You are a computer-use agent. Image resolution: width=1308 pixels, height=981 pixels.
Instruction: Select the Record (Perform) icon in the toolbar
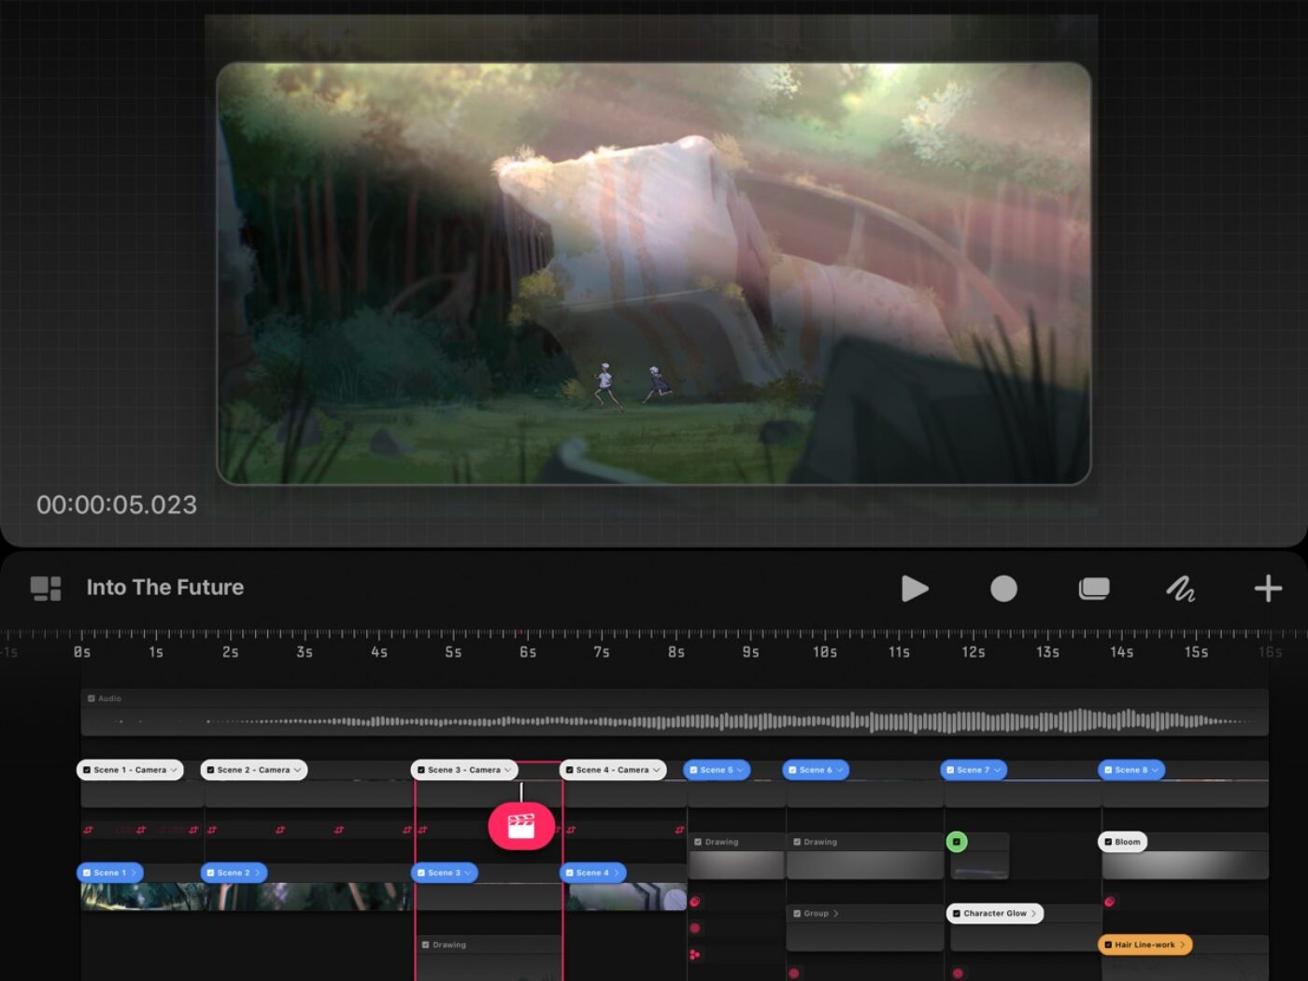point(1003,589)
